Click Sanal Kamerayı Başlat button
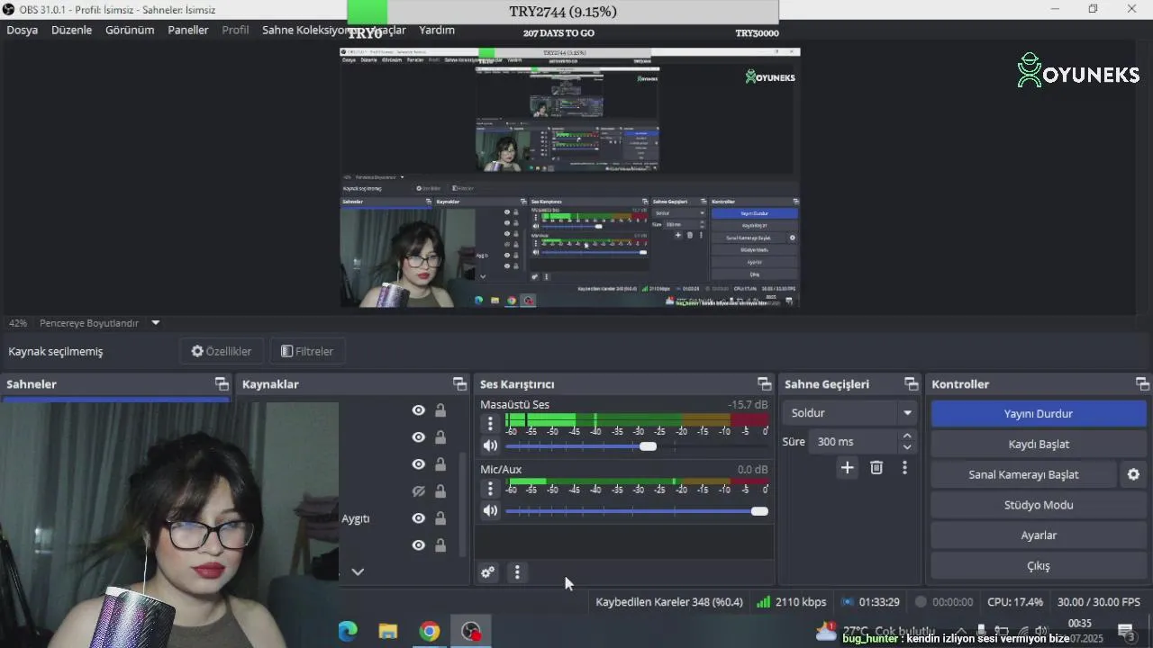The image size is (1153, 648). coord(1023,474)
